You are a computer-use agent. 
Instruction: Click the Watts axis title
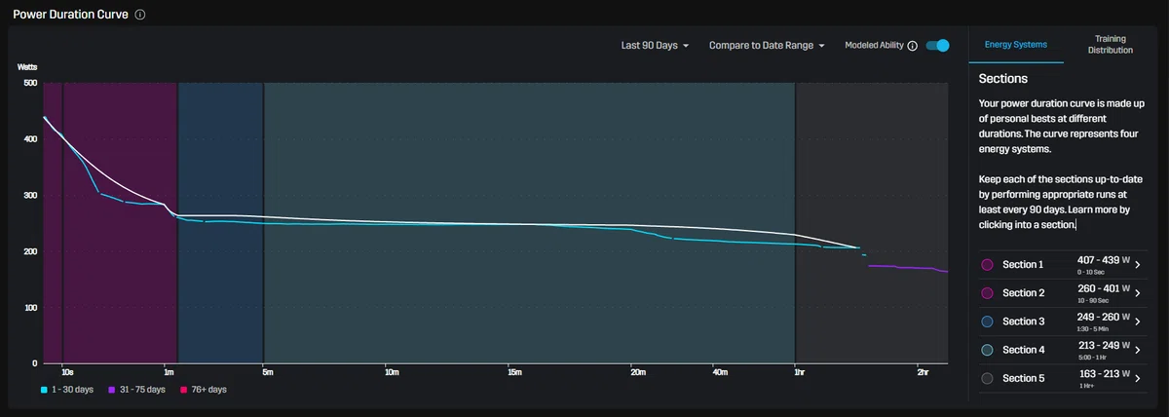coord(28,67)
